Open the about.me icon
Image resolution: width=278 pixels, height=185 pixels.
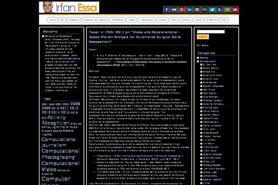point(205,10)
